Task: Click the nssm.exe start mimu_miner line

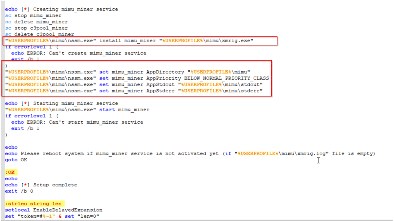Action: click(77, 109)
